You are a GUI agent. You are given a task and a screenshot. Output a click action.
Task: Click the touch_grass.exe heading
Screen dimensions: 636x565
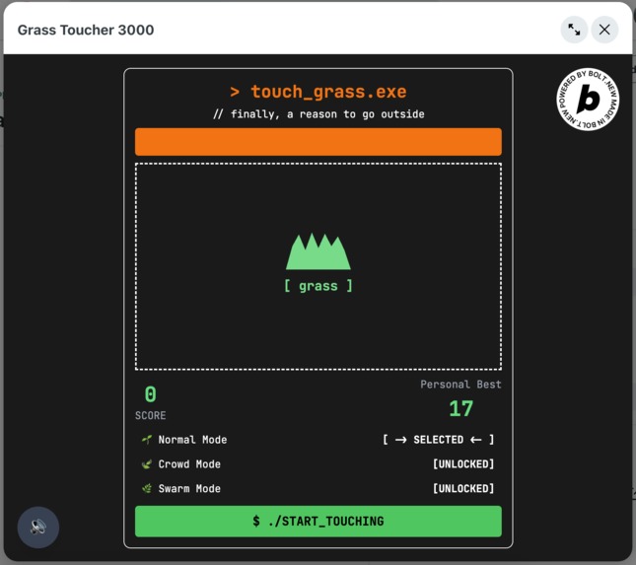tap(318, 92)
